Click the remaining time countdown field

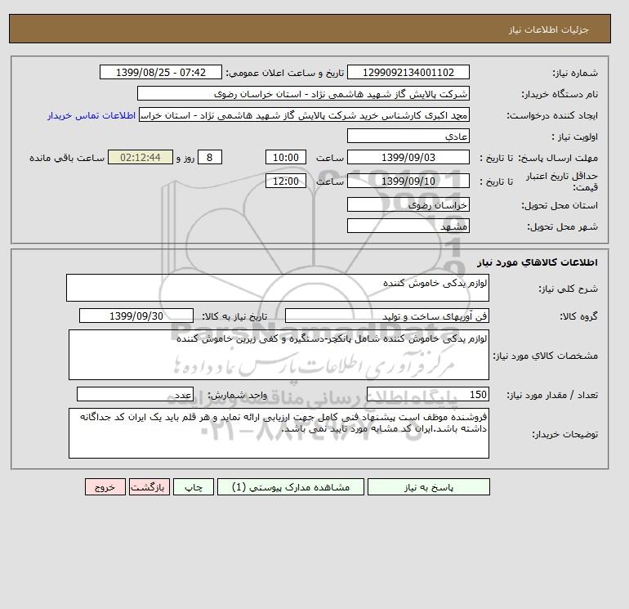[x=141, y=158]
